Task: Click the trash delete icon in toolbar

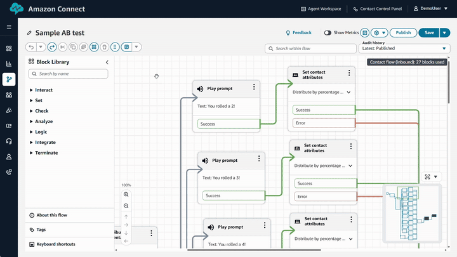Action: (x=104, y=47)
